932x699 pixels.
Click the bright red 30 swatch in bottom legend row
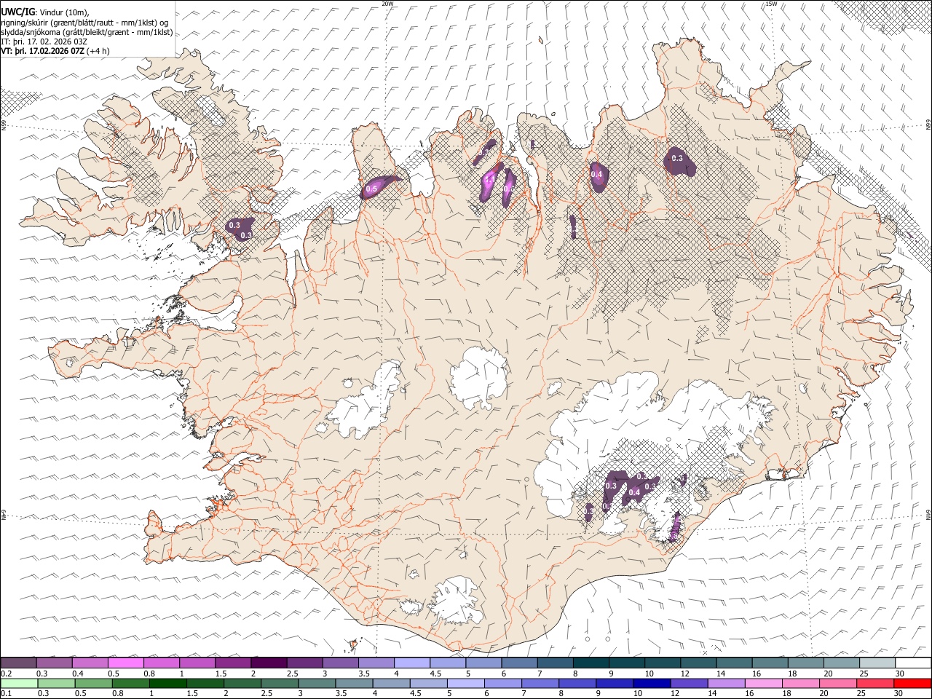(912, 683)
